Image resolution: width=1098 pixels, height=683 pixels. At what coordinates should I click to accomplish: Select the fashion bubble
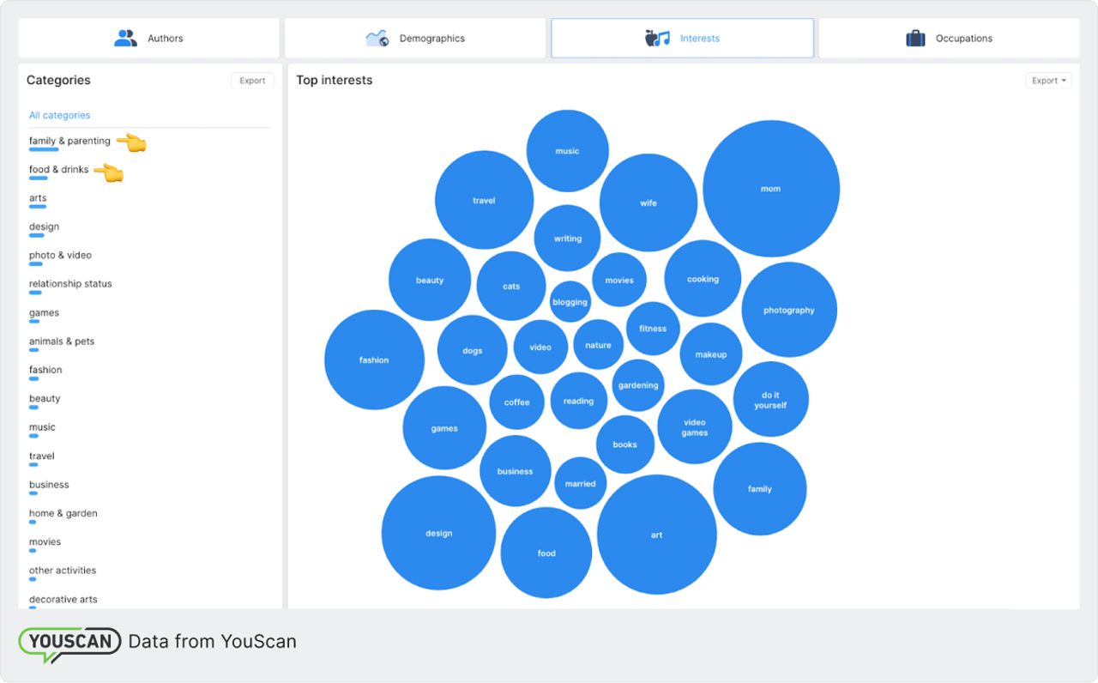[374, 360]
